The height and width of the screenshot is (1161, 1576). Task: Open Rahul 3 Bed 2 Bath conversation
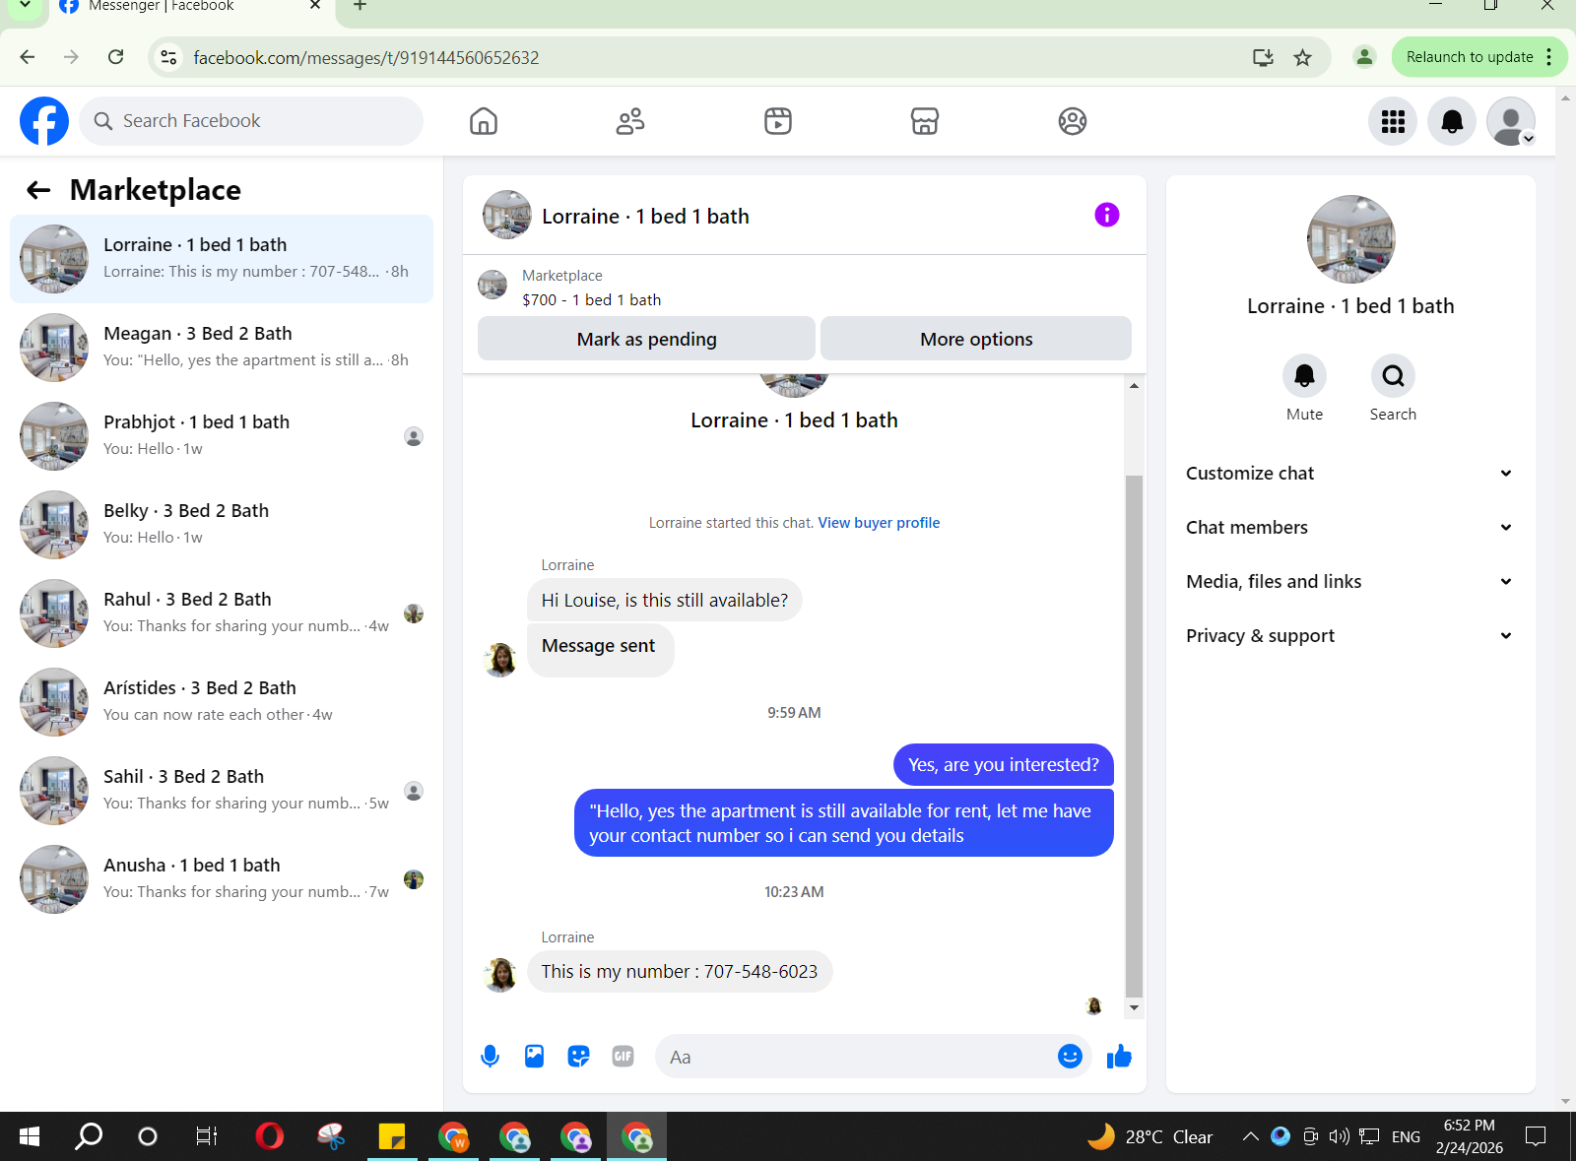point(222,613)
